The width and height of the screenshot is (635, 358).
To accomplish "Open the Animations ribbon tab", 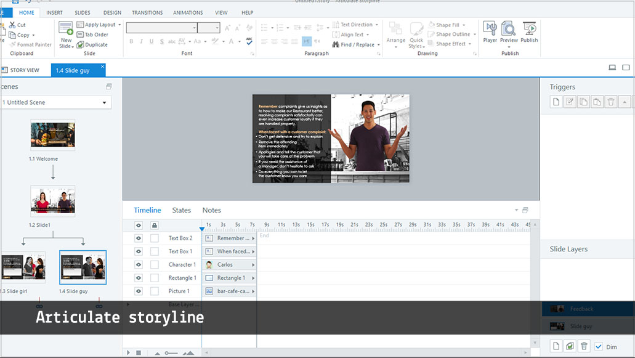I will (x=188, y=12).
